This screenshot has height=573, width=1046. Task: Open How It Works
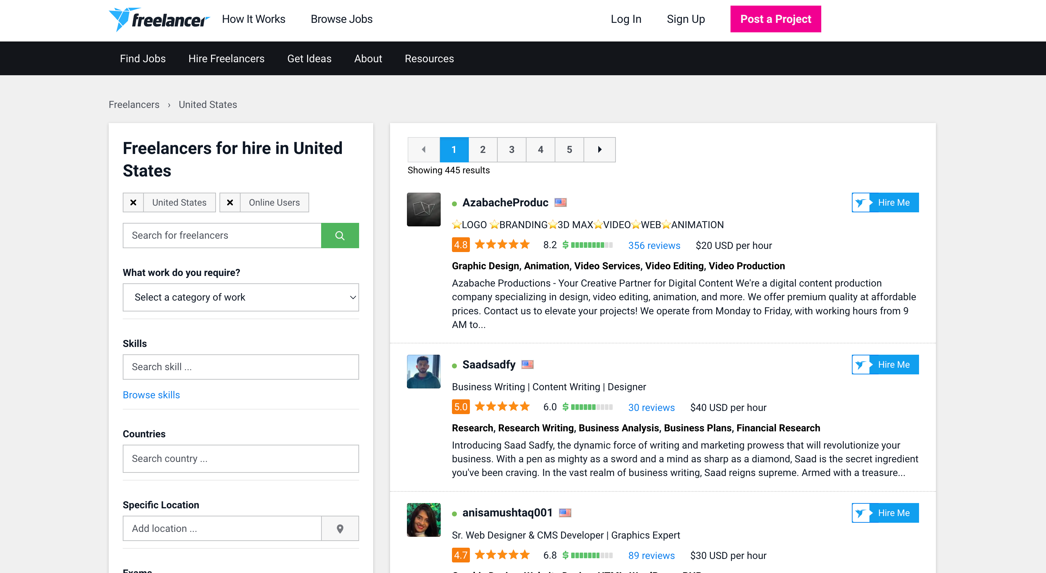[253, 19]
